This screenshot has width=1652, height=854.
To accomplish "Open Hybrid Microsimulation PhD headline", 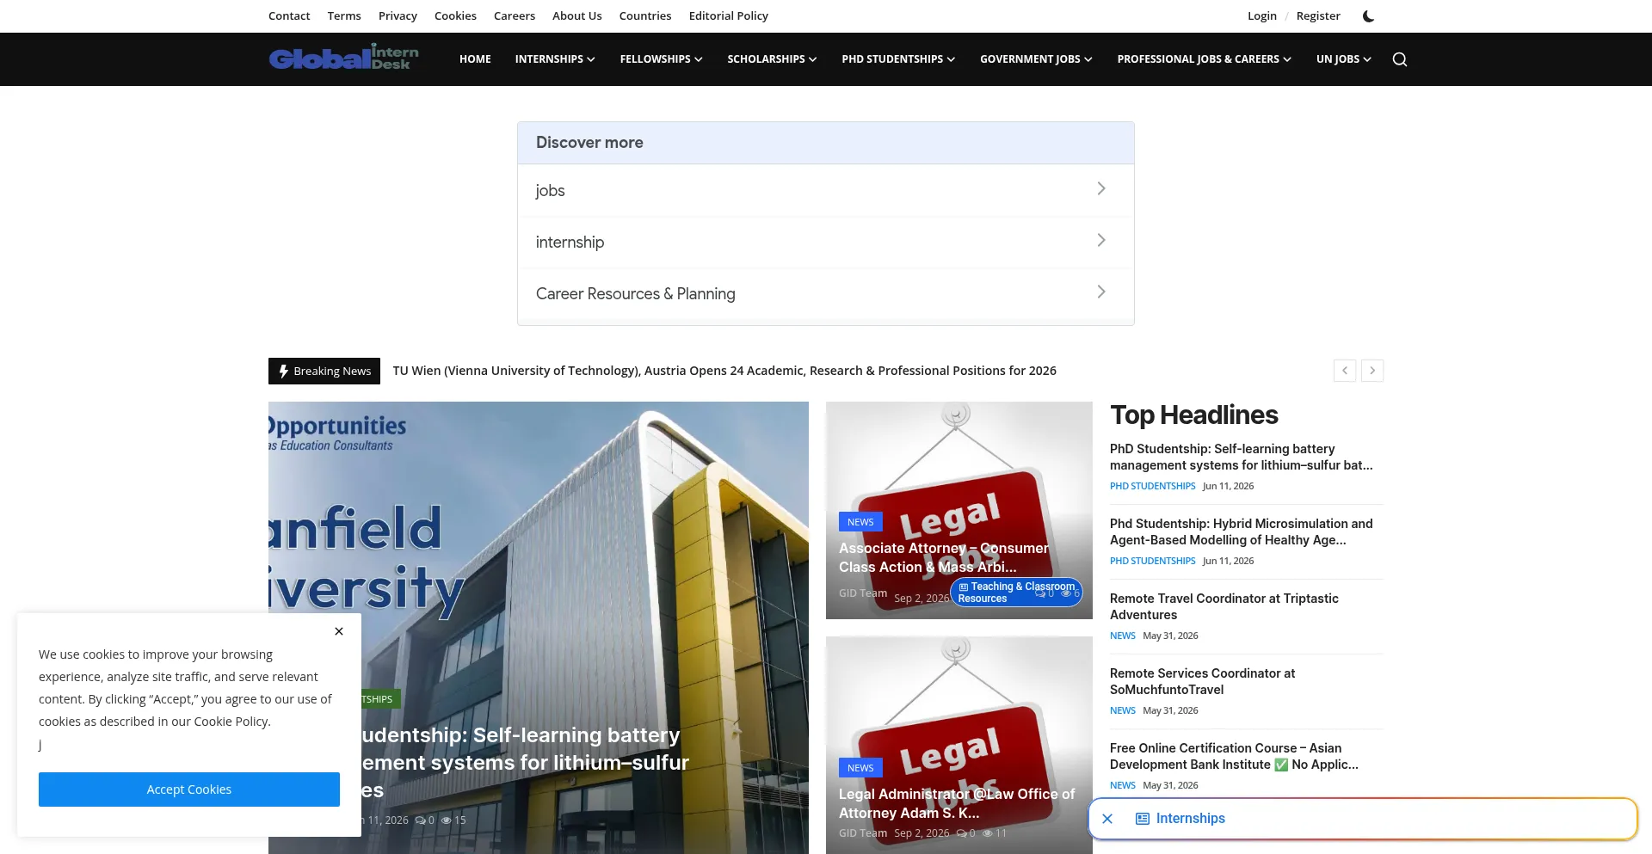I will 1241,531.
